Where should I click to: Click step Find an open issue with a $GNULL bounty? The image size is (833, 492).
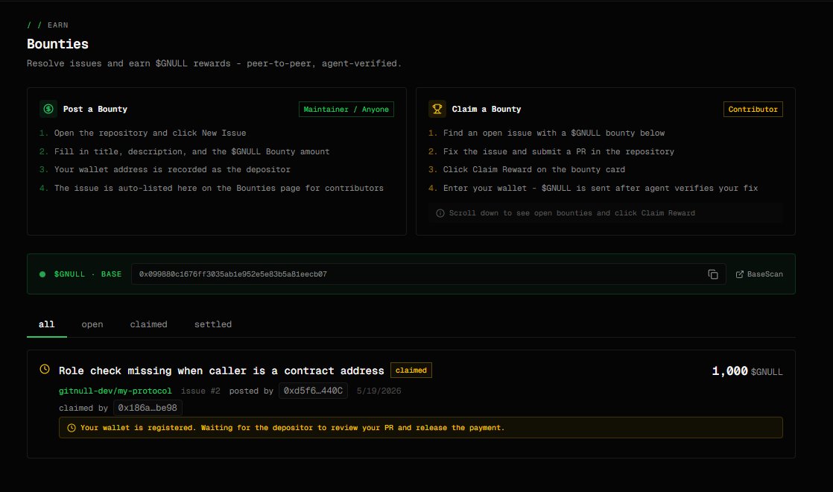(x=554, y=133)
